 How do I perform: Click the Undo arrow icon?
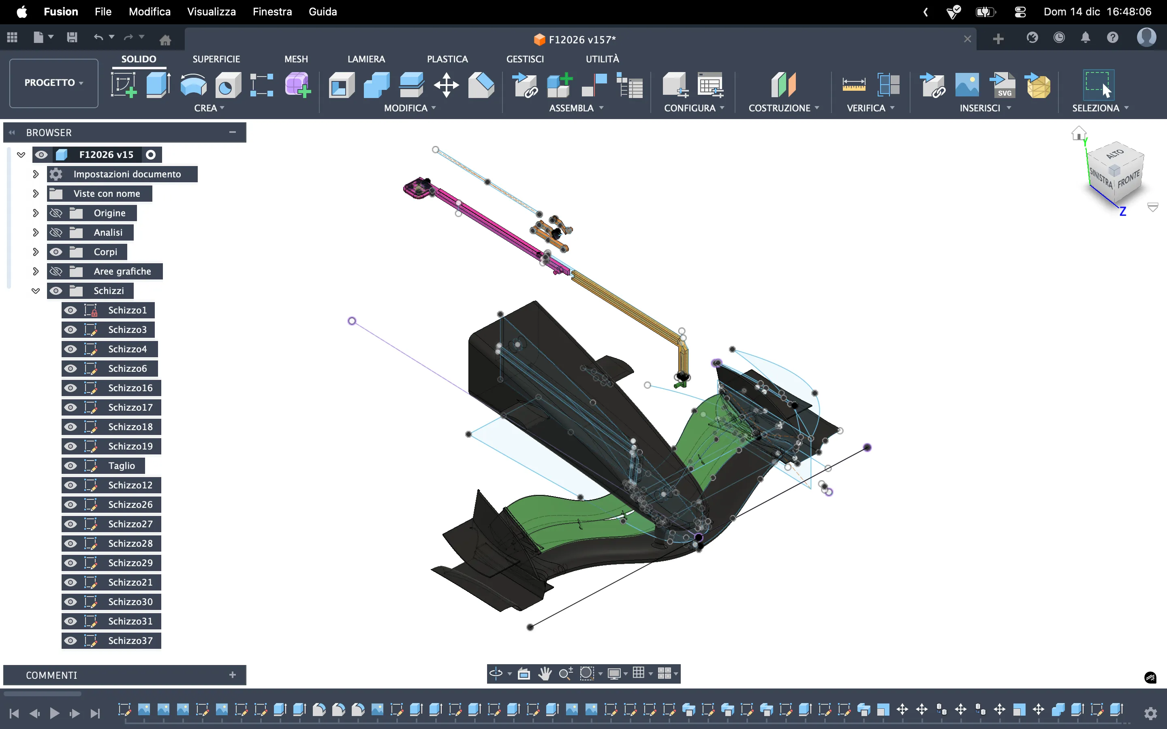coord(98,37)
